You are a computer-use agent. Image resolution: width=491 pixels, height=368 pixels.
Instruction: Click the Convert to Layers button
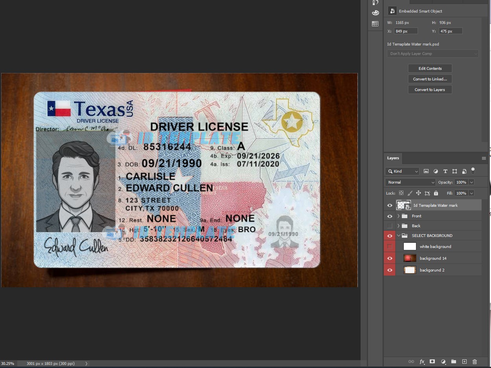(x=430, y=89)
